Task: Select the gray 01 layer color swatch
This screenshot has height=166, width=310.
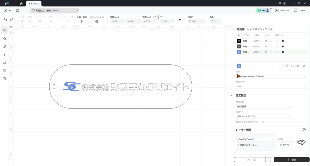Action: [239, 47]
